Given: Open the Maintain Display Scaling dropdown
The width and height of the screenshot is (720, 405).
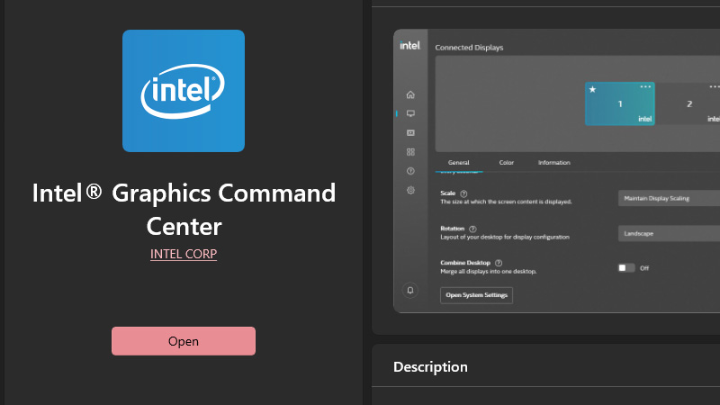Looking at the screenshot, I should 669,198.
